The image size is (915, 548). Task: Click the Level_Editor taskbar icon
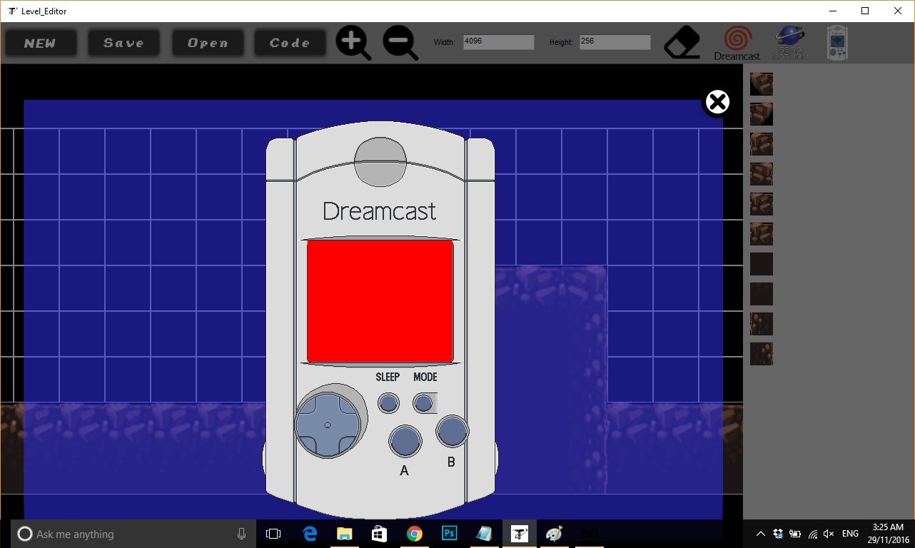[x=519, y=534]
